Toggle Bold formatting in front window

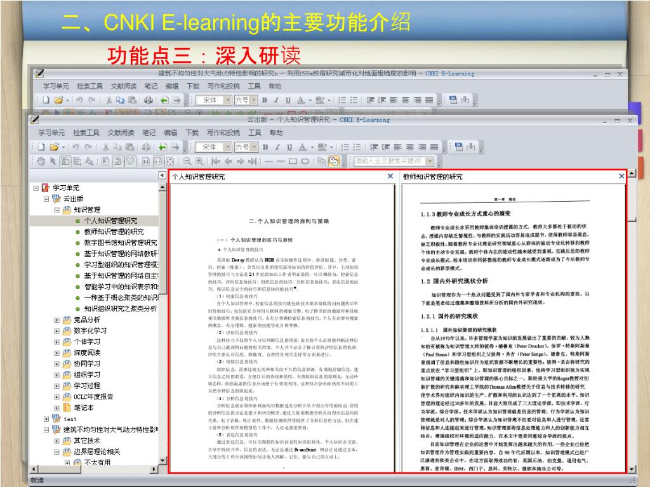[x=265, y=147]
